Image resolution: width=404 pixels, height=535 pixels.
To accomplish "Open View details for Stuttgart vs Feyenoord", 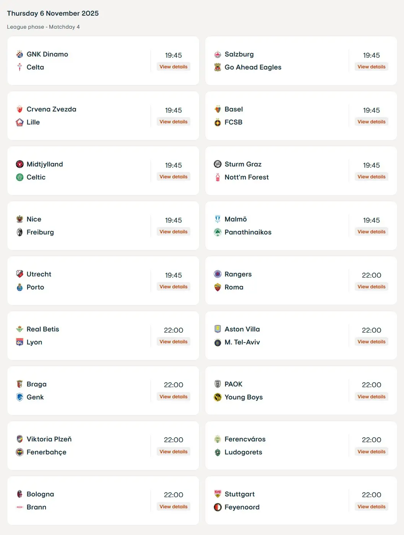I will pyautogui.click(x=372, y=507).
